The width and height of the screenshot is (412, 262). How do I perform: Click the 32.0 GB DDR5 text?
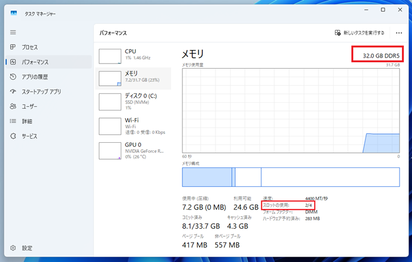click(x=381, y=56)
